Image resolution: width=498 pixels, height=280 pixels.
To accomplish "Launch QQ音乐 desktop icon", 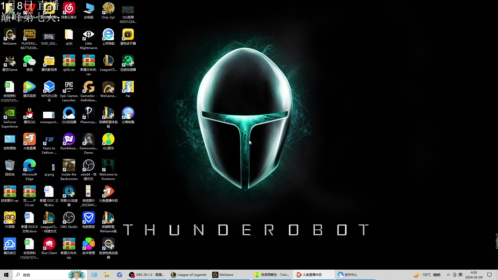I will point(108,142).
